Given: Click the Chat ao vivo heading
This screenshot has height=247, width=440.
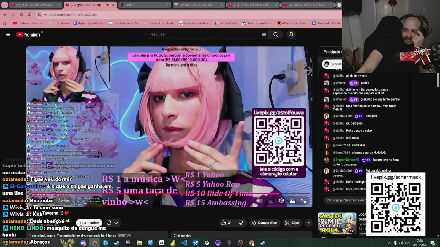Looking at the screenshot, I should coord(182,235).
